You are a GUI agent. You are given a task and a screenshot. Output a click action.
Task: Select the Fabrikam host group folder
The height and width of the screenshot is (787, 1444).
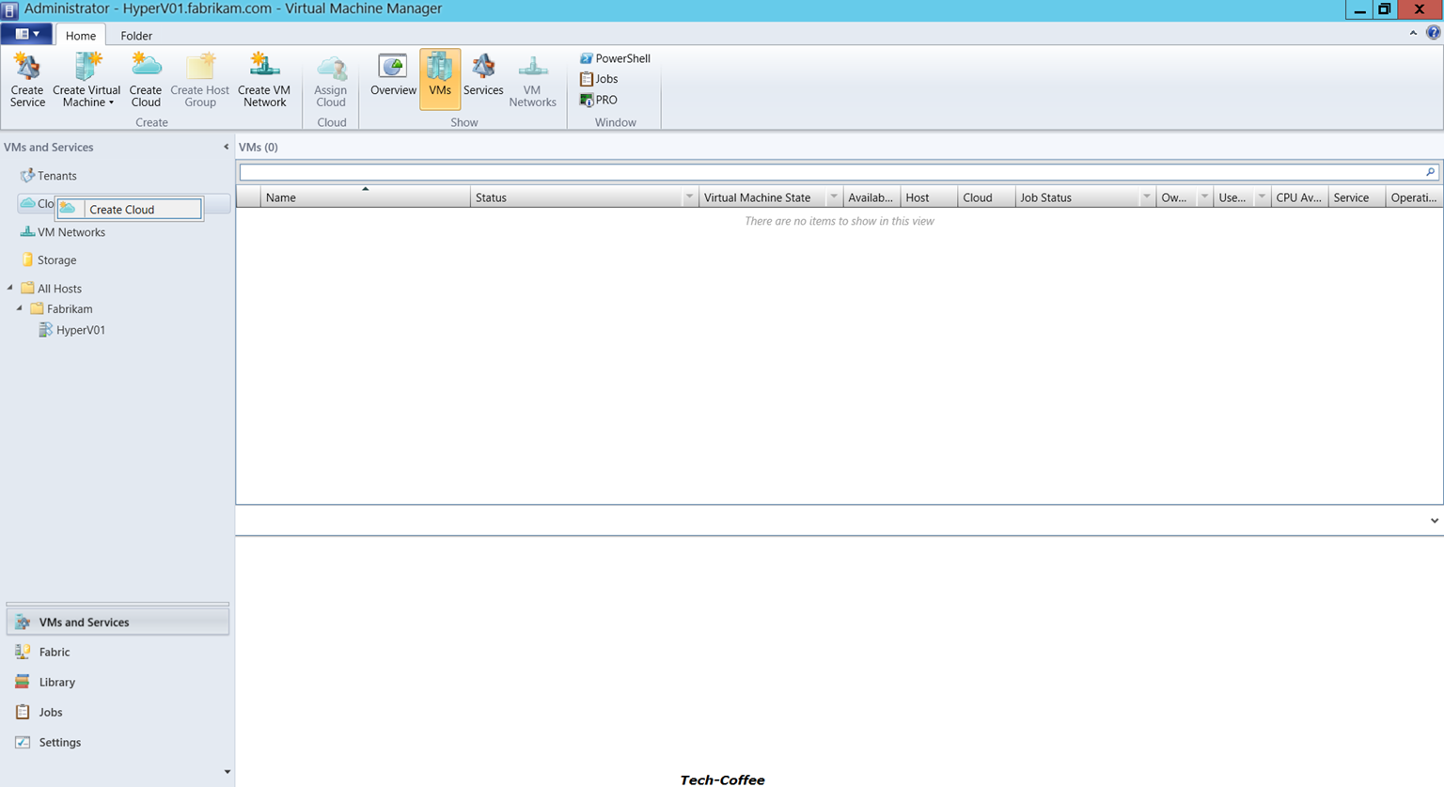[x=61, y=309]
